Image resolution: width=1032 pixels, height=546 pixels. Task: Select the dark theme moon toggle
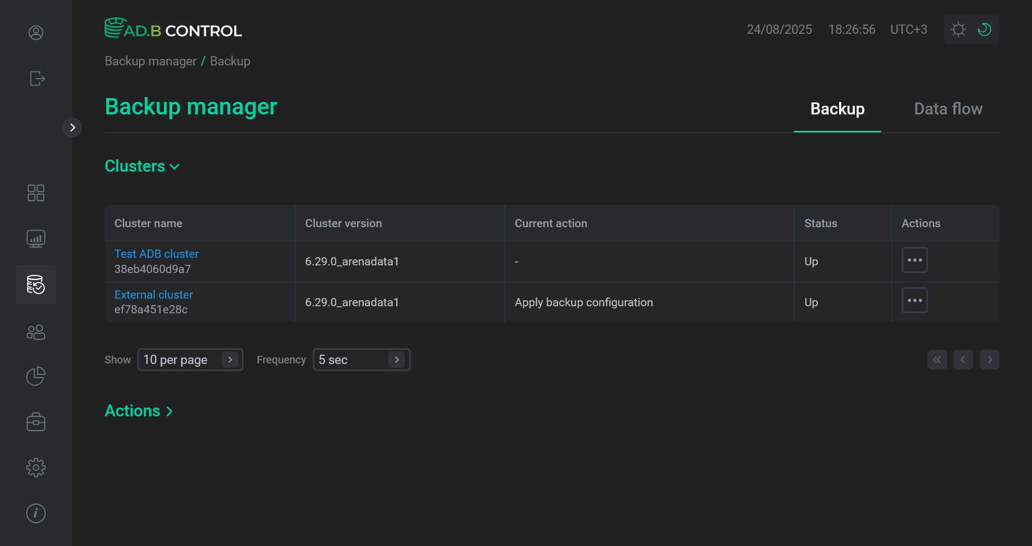tap(984, 29)
